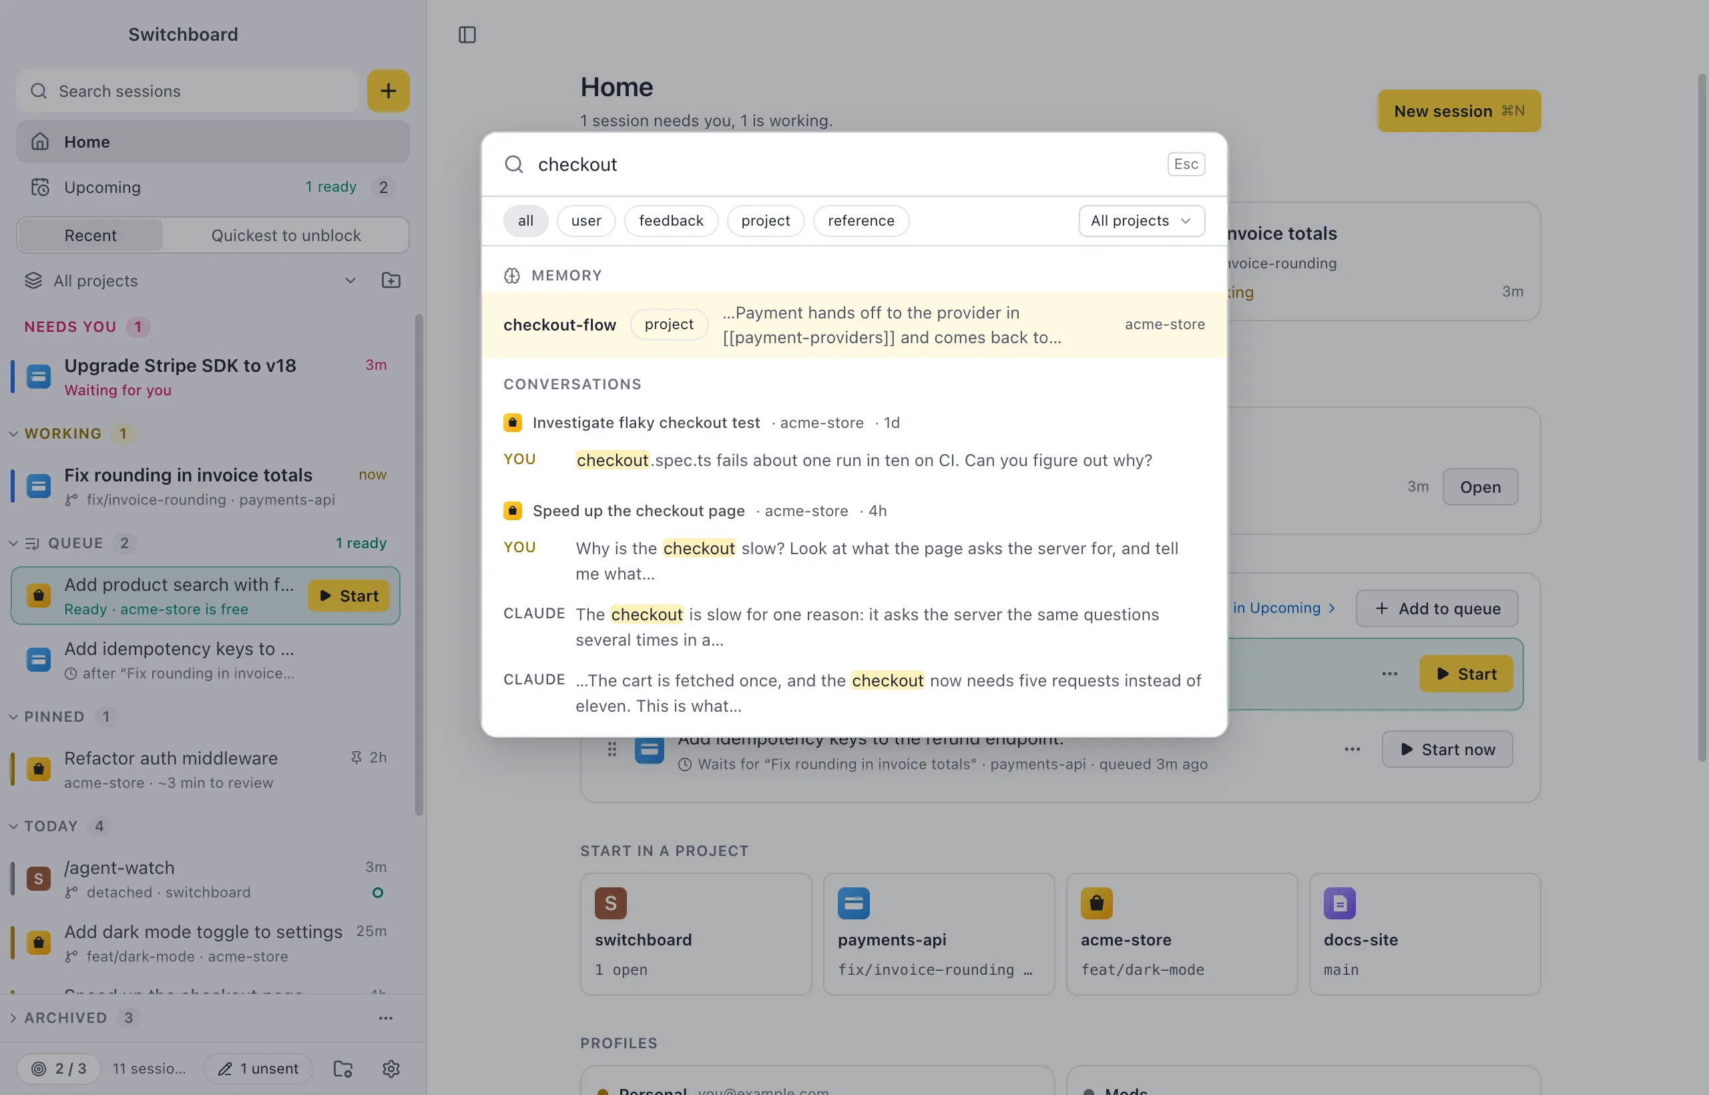Click the Memory section brain icon

512,275
